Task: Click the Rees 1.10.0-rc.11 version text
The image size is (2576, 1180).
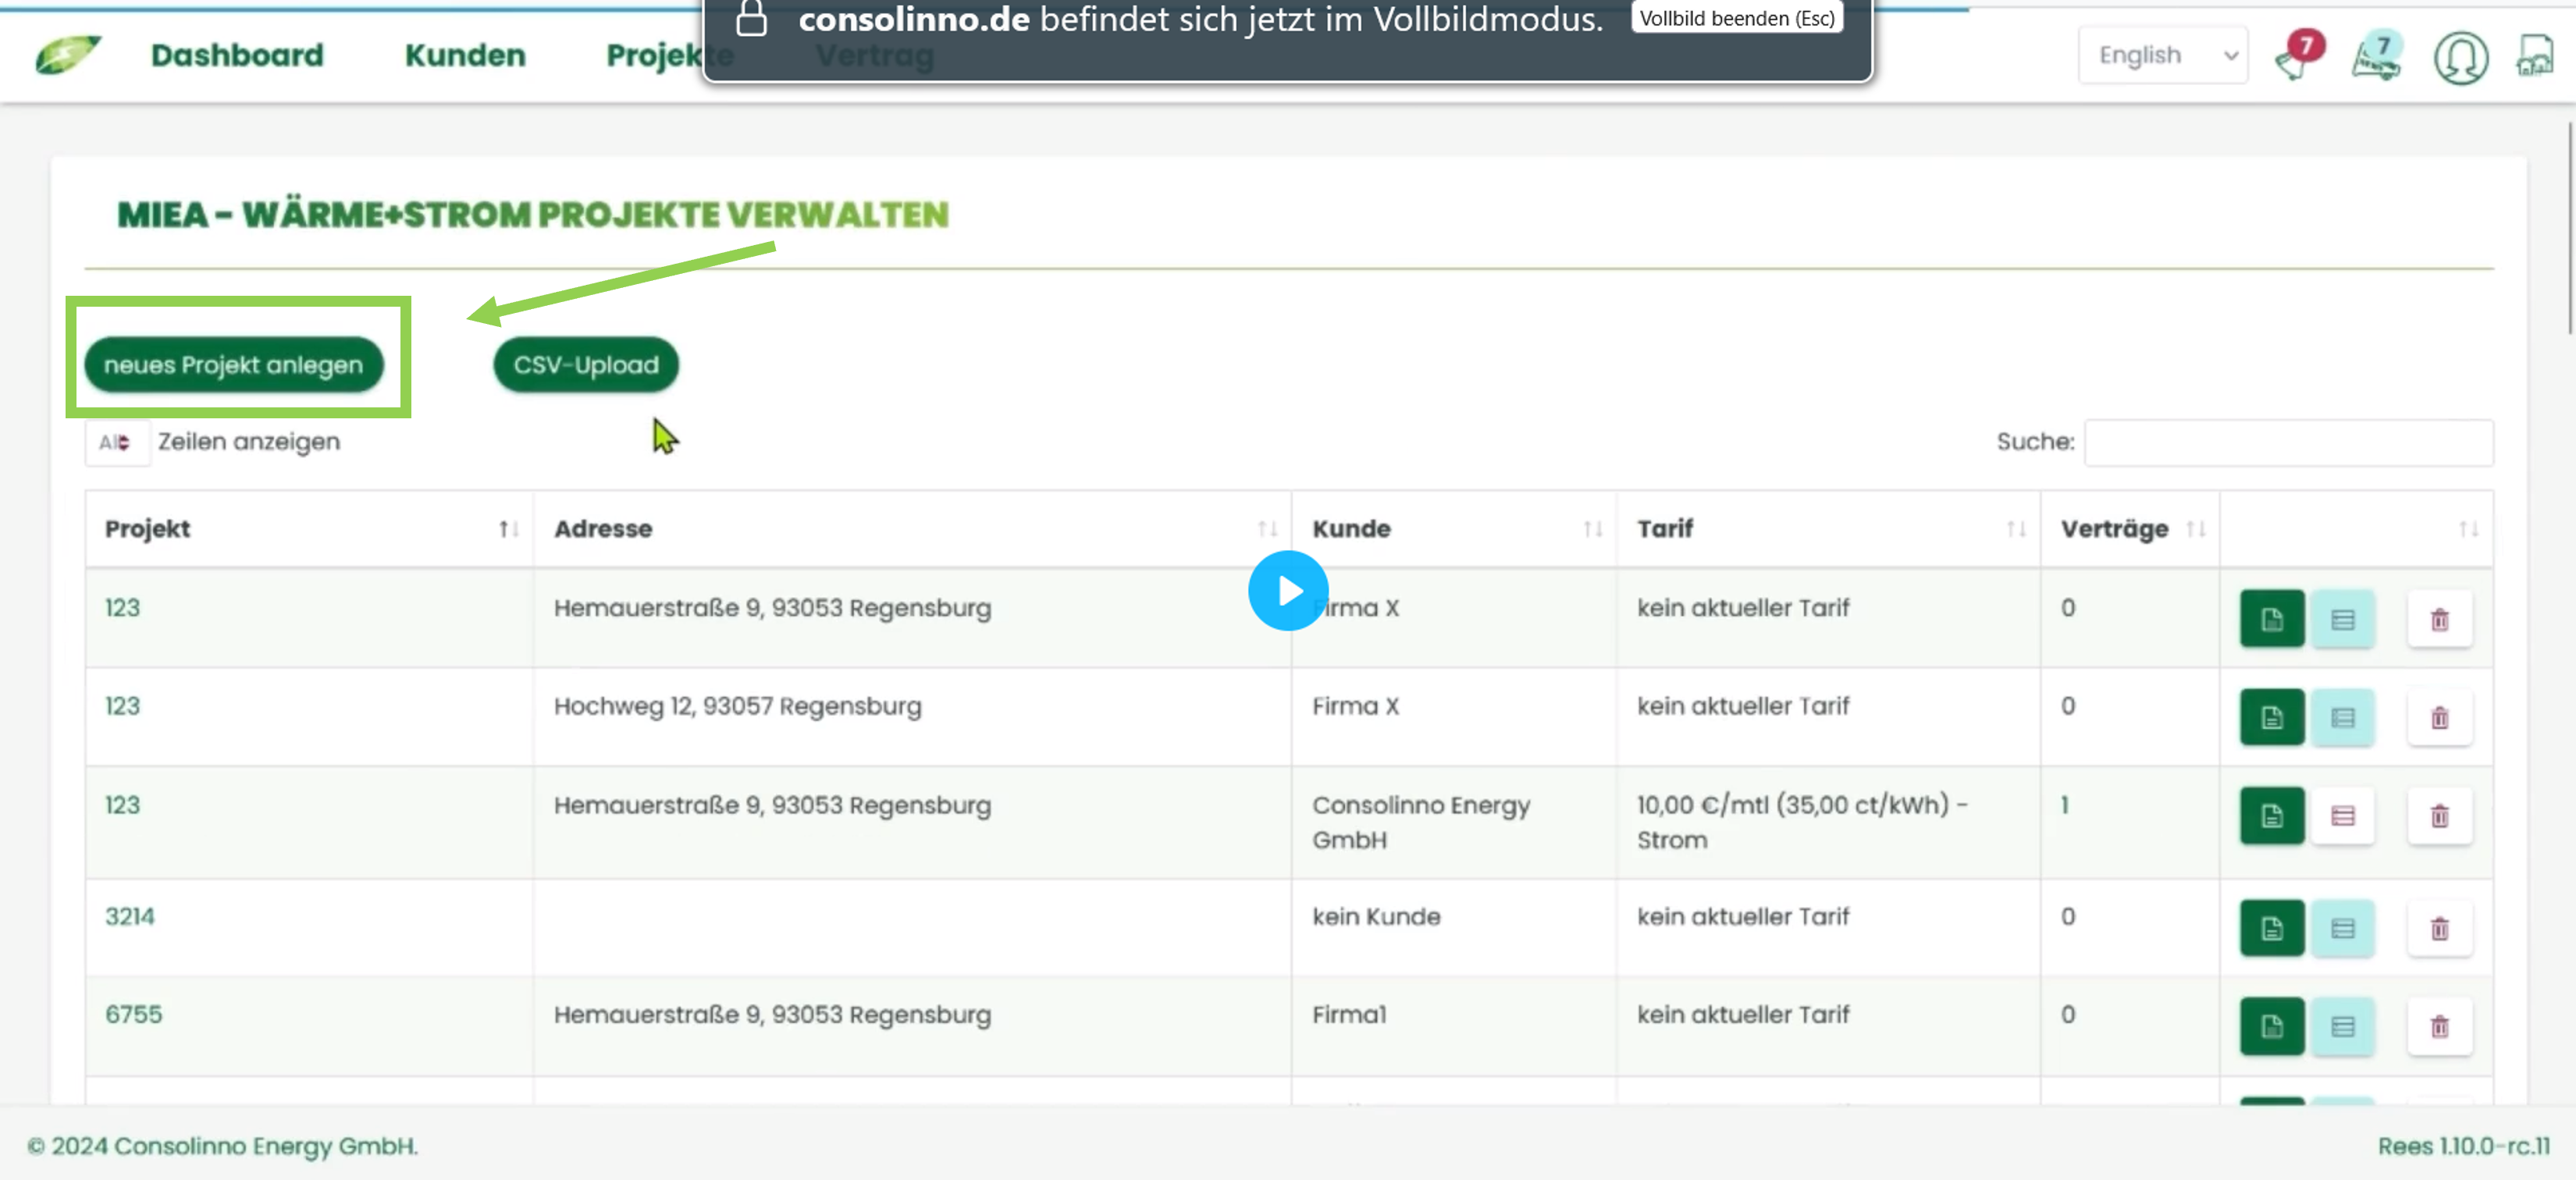Action: (x=2464, y=1146)
